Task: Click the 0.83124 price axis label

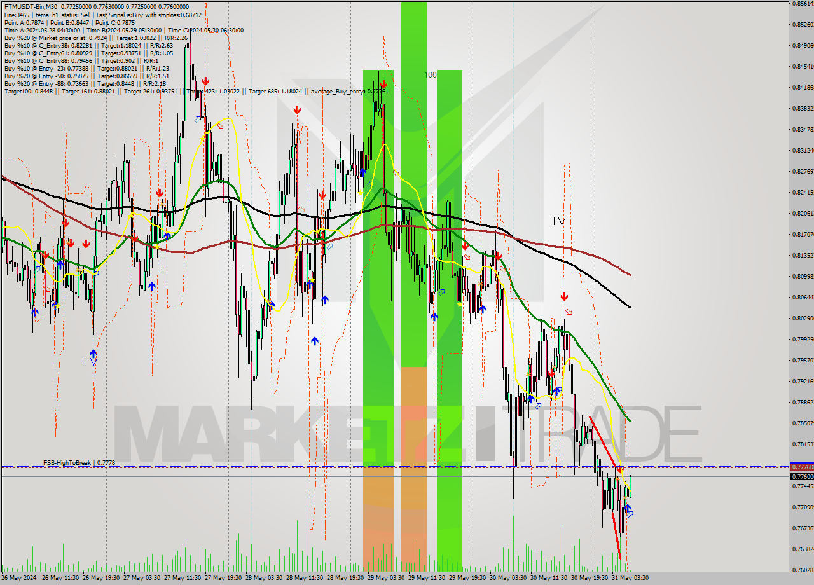Action: 803,151
